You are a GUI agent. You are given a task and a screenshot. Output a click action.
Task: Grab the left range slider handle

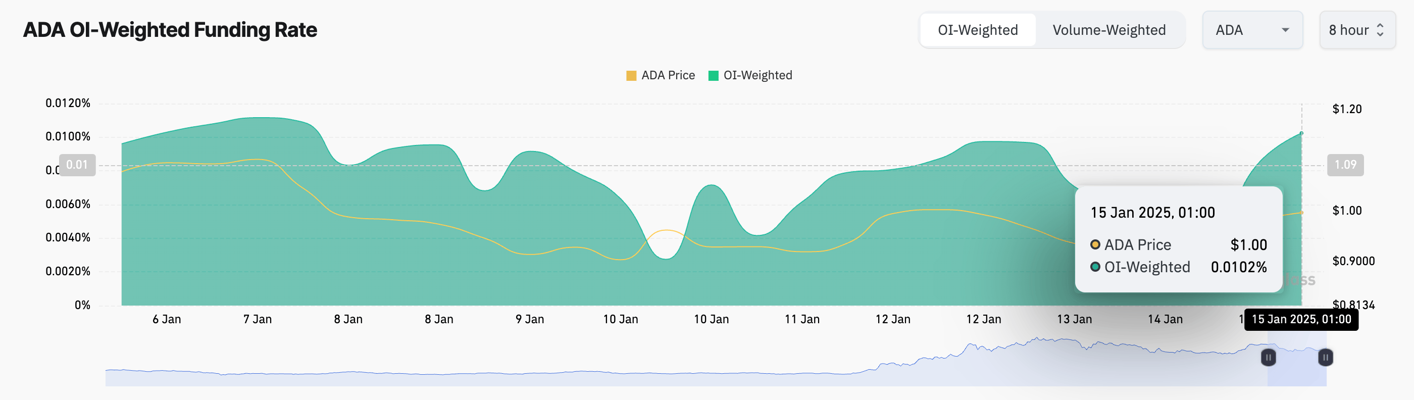tap(1268, 358)
